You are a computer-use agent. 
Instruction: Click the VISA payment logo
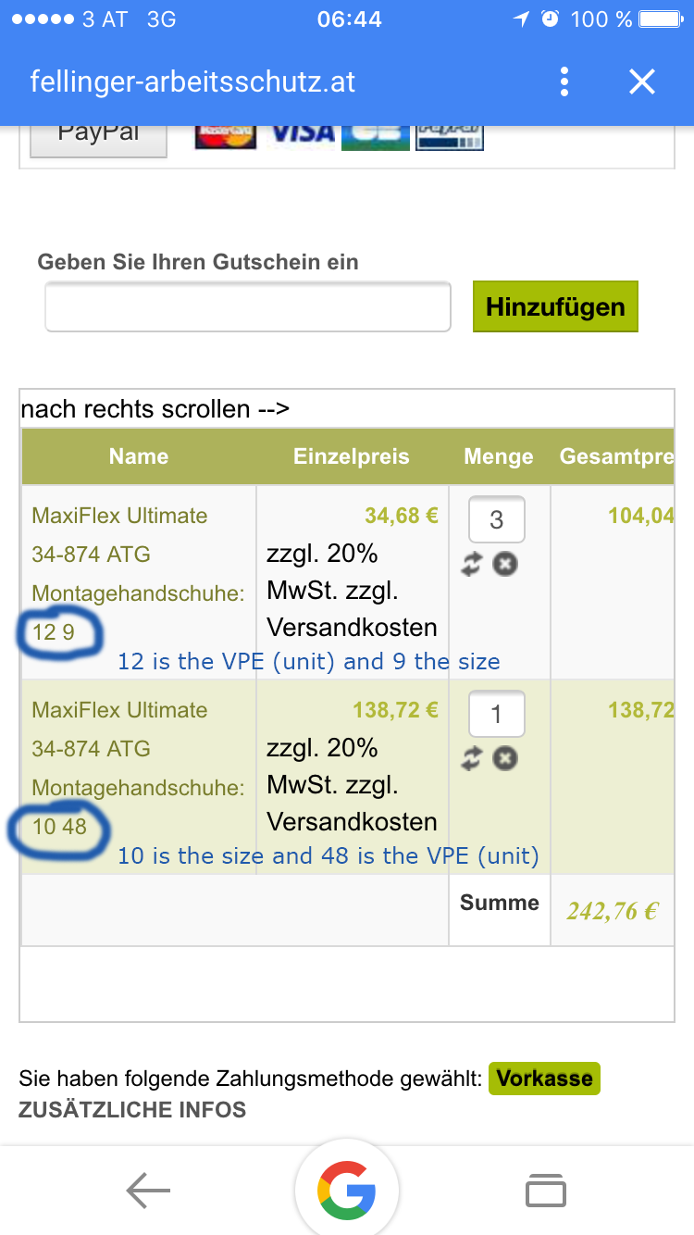[302, 134]
